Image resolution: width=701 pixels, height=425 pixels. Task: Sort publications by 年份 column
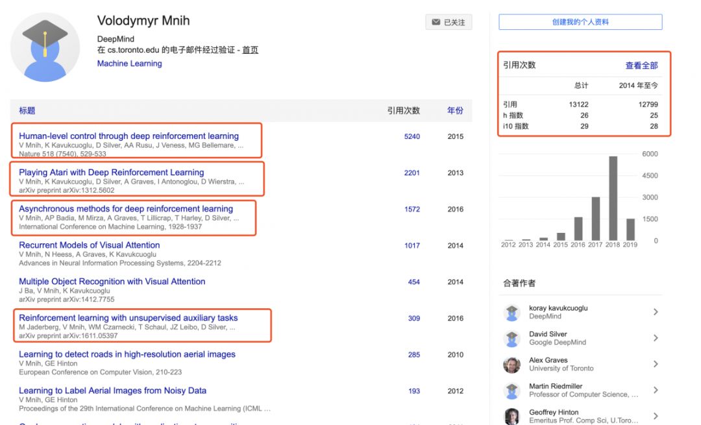coord(455,111)
